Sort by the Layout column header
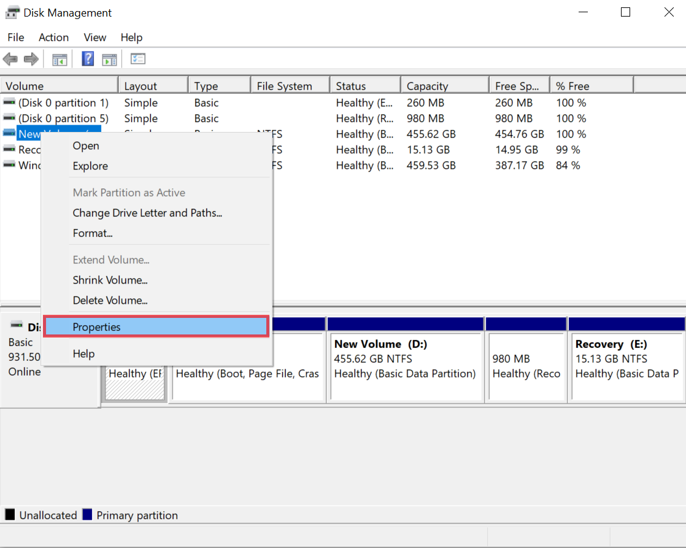The width and height of the screenshot is (686, 548). click(x=153, y=85)
